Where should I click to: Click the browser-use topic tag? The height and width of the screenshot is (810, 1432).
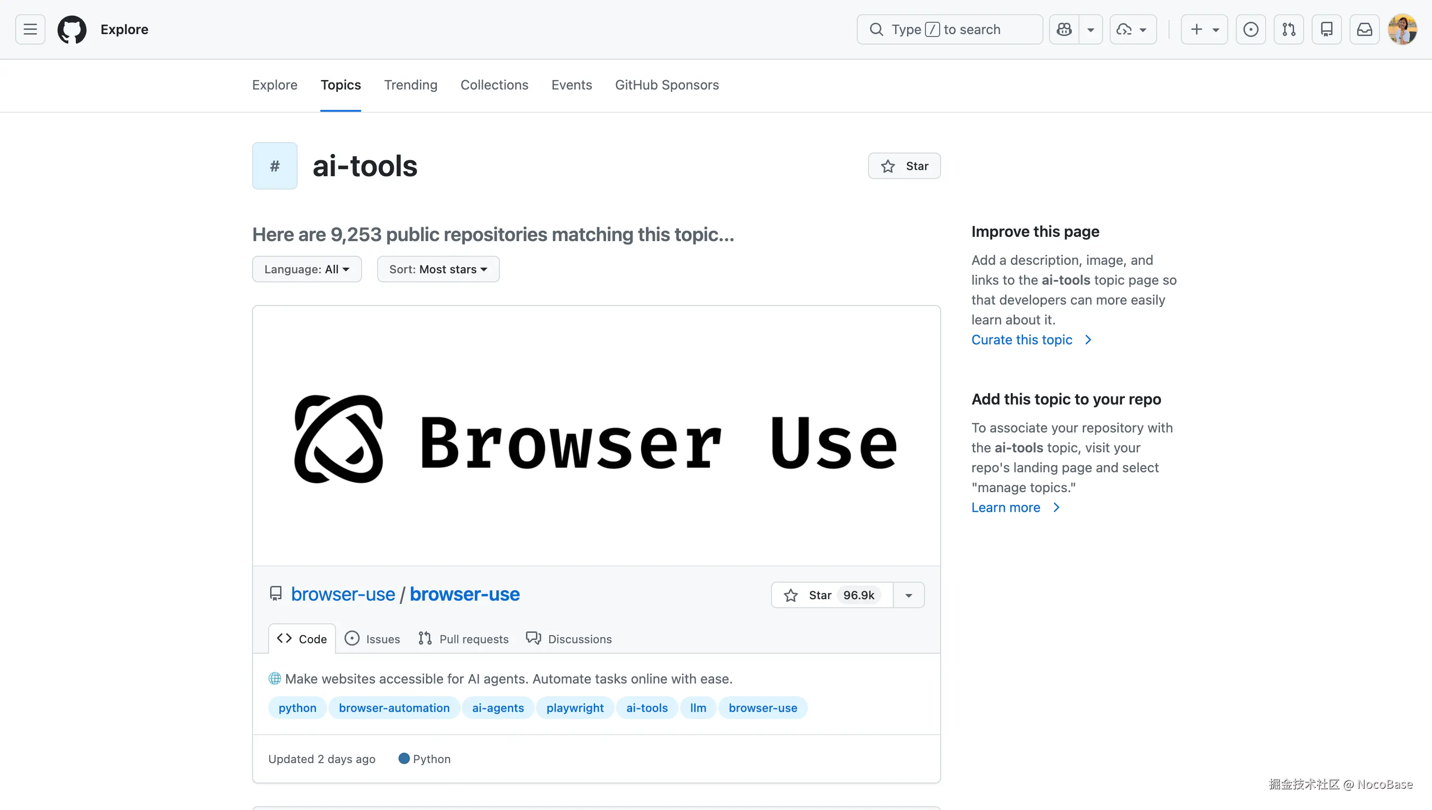763,708
